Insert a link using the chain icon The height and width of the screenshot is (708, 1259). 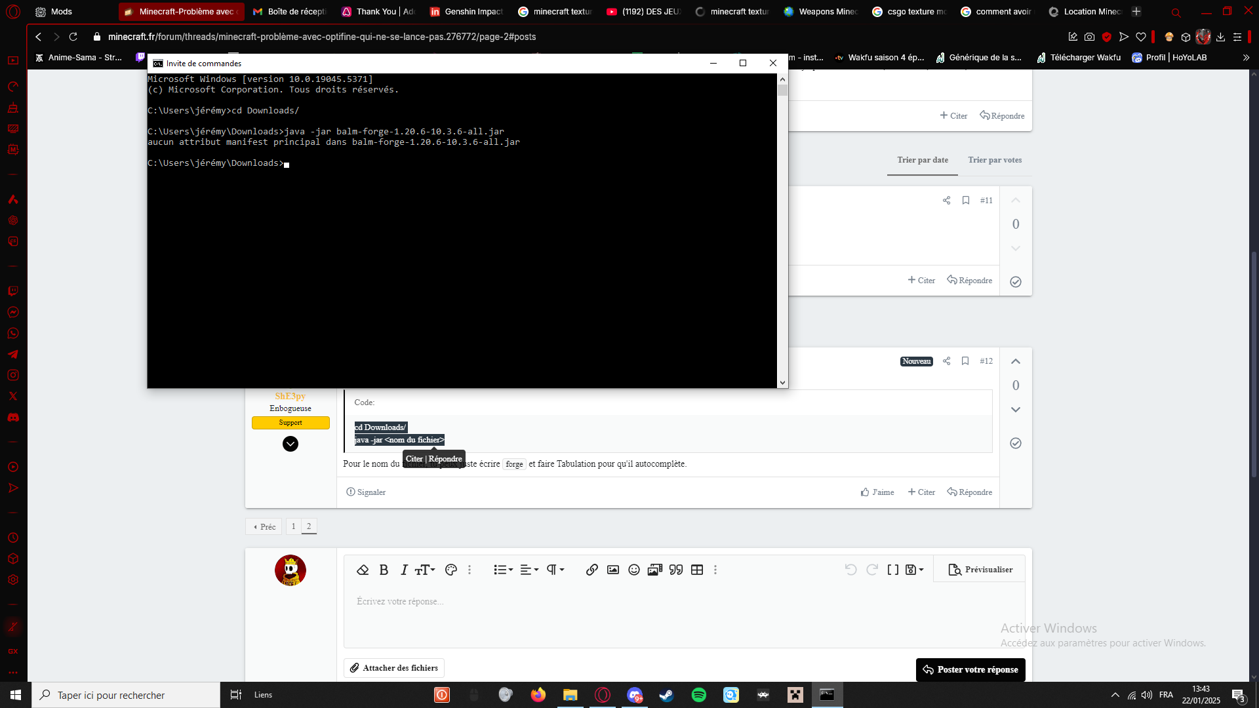coord(592,570)
